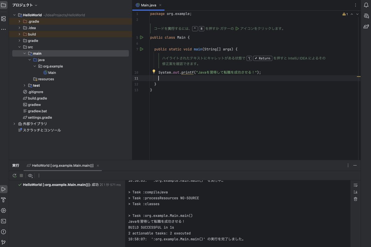Viewport: 371px width, 247px height.
Task: Toggle the eye view options in Run panel
Action: [x=30, y=176]
